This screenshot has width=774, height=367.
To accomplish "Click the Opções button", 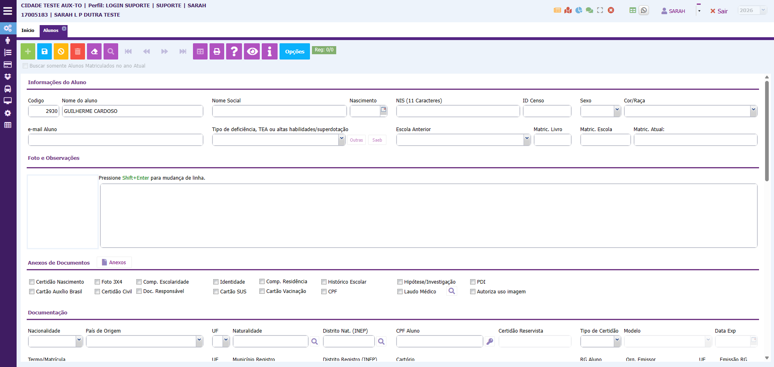I will pos(295,51).
